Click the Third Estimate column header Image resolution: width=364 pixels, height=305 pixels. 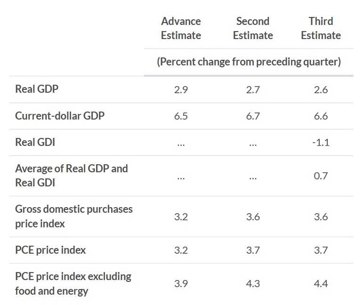click(x=321, y=28)
